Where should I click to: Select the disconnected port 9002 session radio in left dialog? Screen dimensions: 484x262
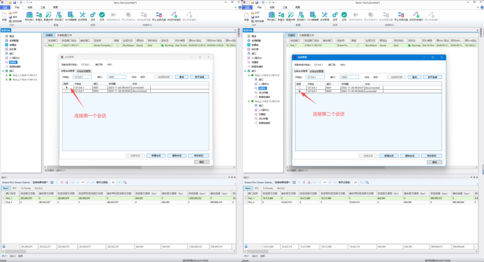click(67, 91)
